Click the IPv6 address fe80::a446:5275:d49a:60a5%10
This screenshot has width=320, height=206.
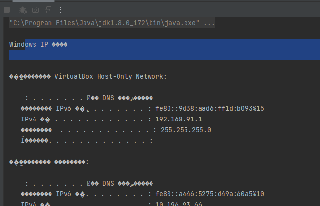coord(210,194)
